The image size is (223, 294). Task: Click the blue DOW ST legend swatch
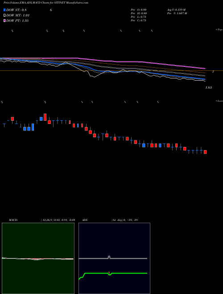(x=4, y=10)
